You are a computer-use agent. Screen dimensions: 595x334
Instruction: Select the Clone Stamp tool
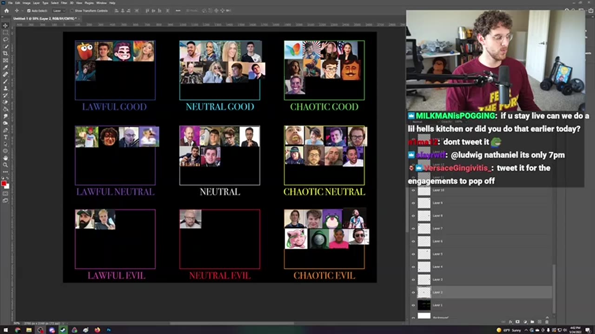[x=5, y=88]
